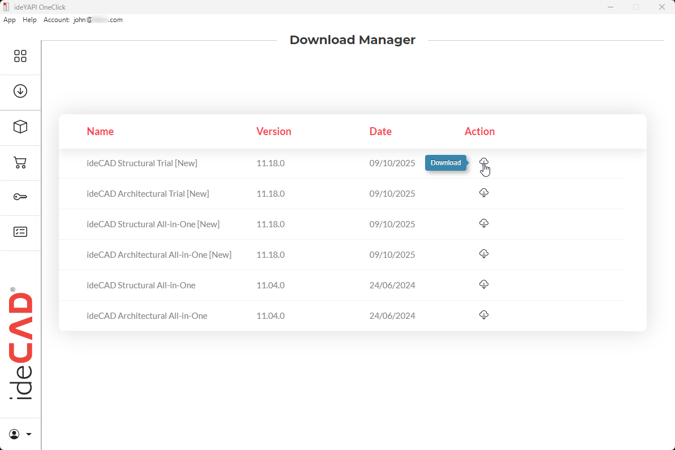Click the ideYAPI OneClick title bar icon
The width and height of the screenshot is (675, 450).
coord(6,7)
